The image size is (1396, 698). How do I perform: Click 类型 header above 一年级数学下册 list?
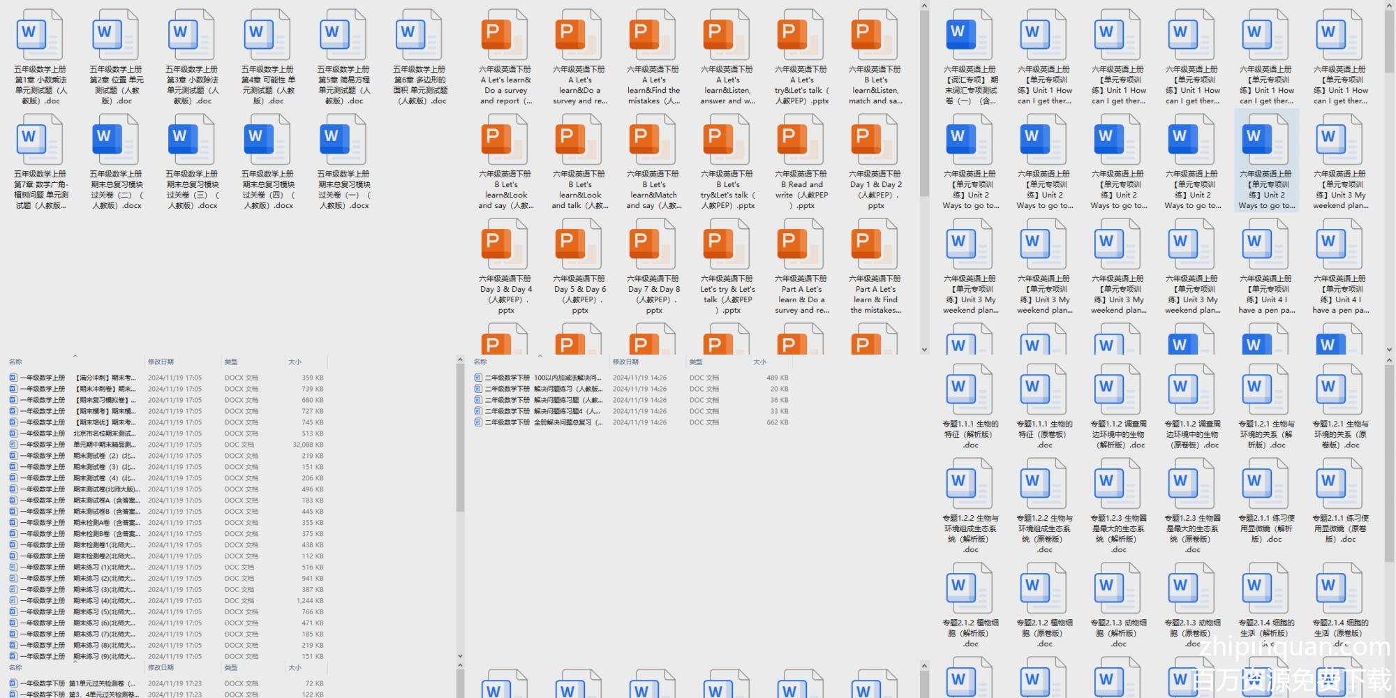click(x=231, y=668)
